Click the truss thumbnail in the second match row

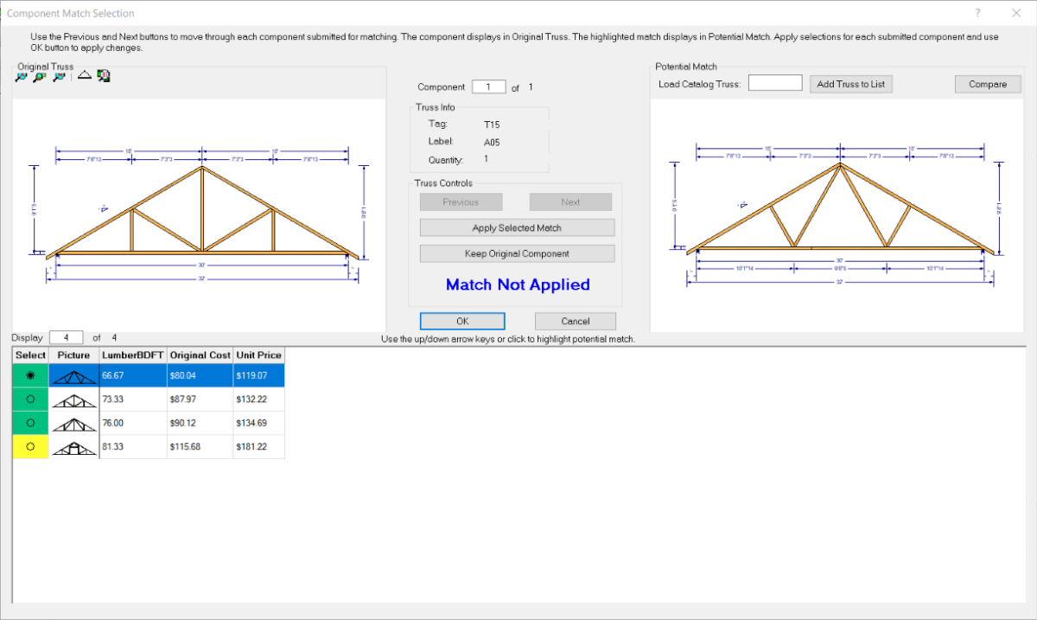pyautogui.click(x=73, y=399)
